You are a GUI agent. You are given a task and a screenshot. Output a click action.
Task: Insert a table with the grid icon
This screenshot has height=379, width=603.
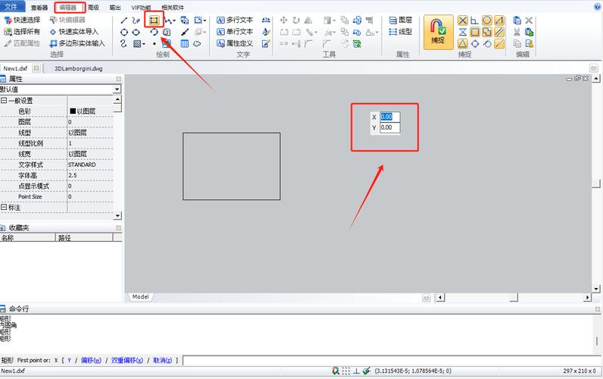pyautogui.click(x=185, y=43)
